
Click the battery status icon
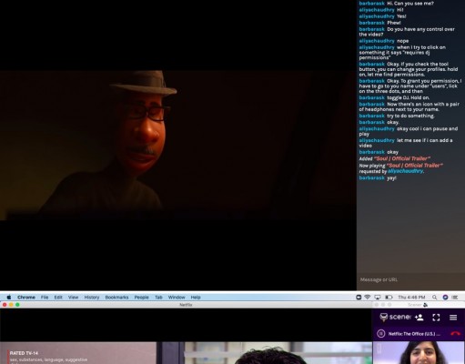pos(389,298)
